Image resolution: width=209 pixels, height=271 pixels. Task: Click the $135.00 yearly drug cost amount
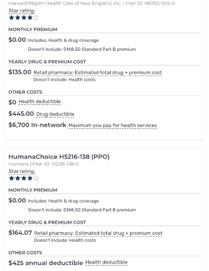pos(20,72)
